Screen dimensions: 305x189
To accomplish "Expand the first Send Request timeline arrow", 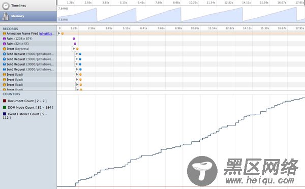I will point(77,54).
